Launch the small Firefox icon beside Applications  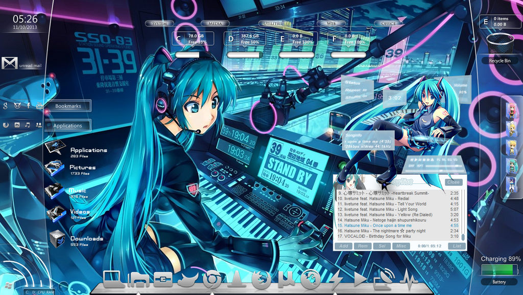6,125
